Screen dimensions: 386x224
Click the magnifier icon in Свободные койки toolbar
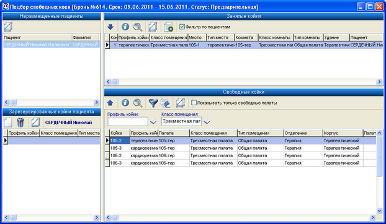pyautogui.click(x=138, y=103)
